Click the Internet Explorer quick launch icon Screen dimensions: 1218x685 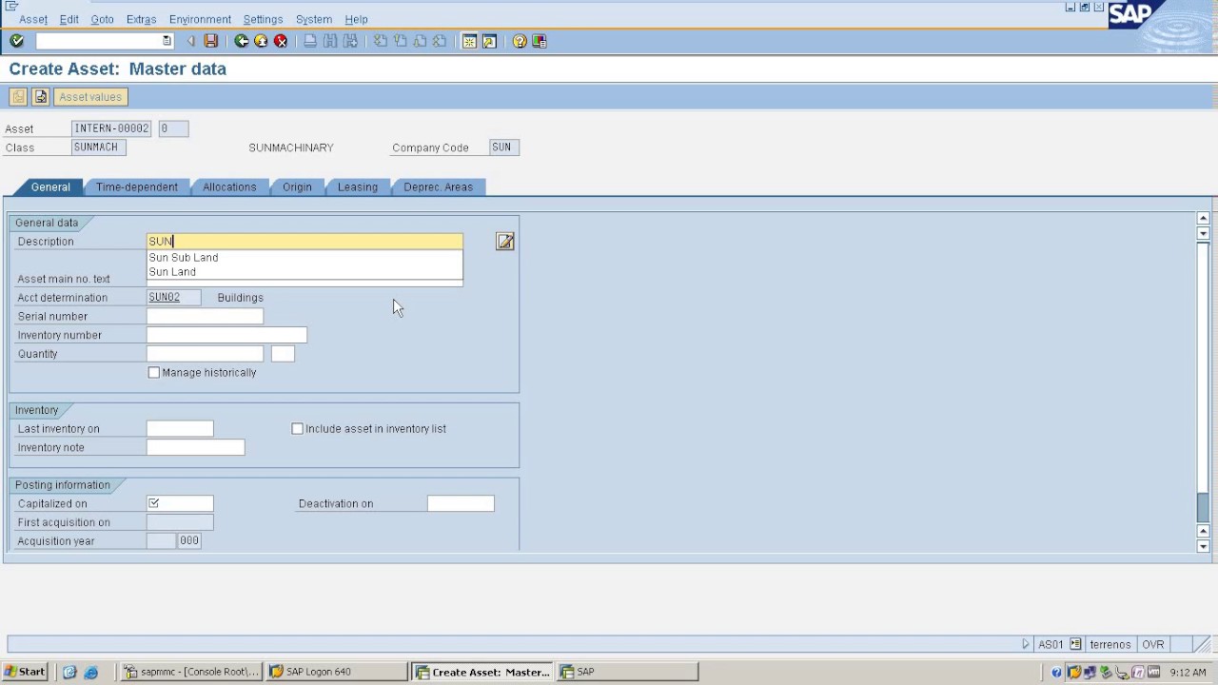coord(91,672)
